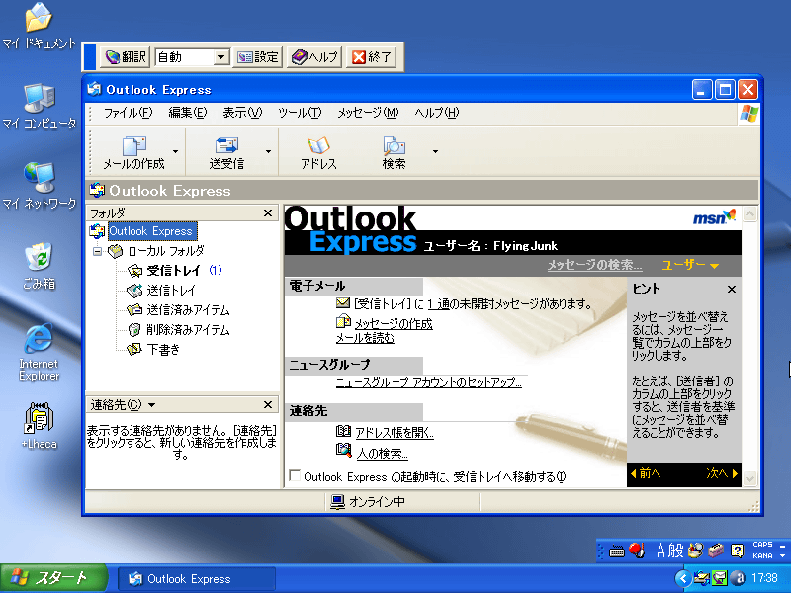Collapse the ローカル フォルダ tree node
Image resolution: width=791 pixels, height=593 pixels.
[97, 251]
